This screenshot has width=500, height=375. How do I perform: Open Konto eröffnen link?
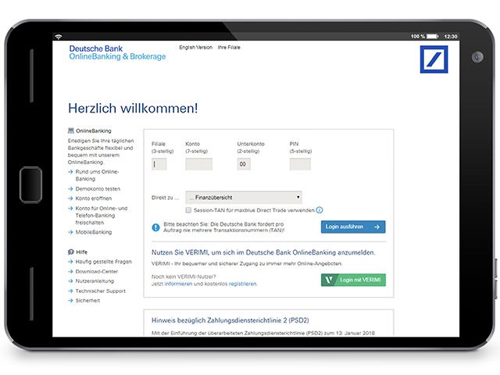(94, 198)
